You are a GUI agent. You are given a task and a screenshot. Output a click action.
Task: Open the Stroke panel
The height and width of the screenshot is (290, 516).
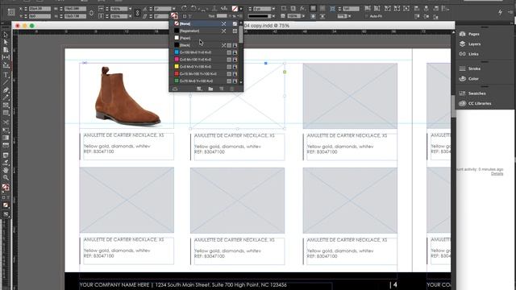(470, 68)
